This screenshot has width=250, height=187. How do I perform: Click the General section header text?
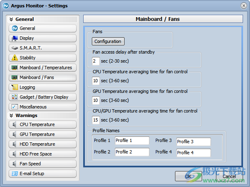(25, 19)
